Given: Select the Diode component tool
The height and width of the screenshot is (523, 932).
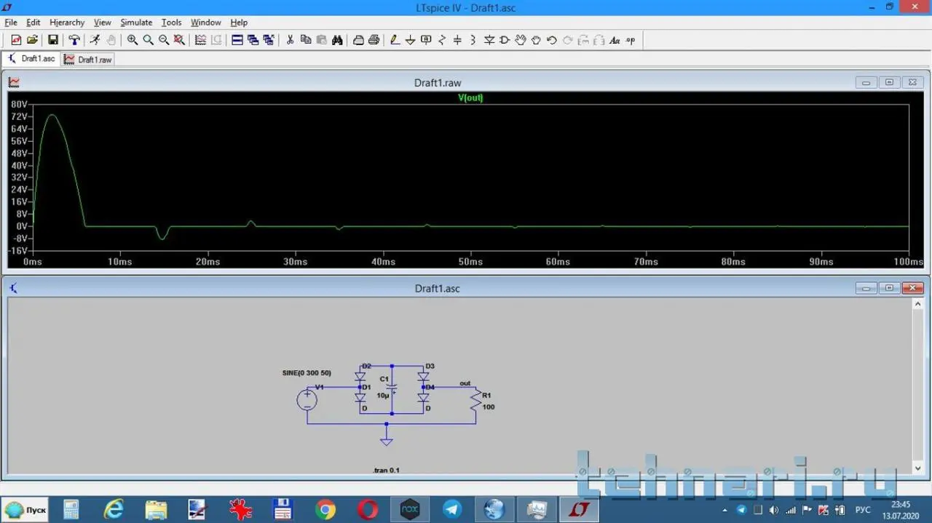Looking at the screenshot, I should pyautogui.click(x=489, y=40).
